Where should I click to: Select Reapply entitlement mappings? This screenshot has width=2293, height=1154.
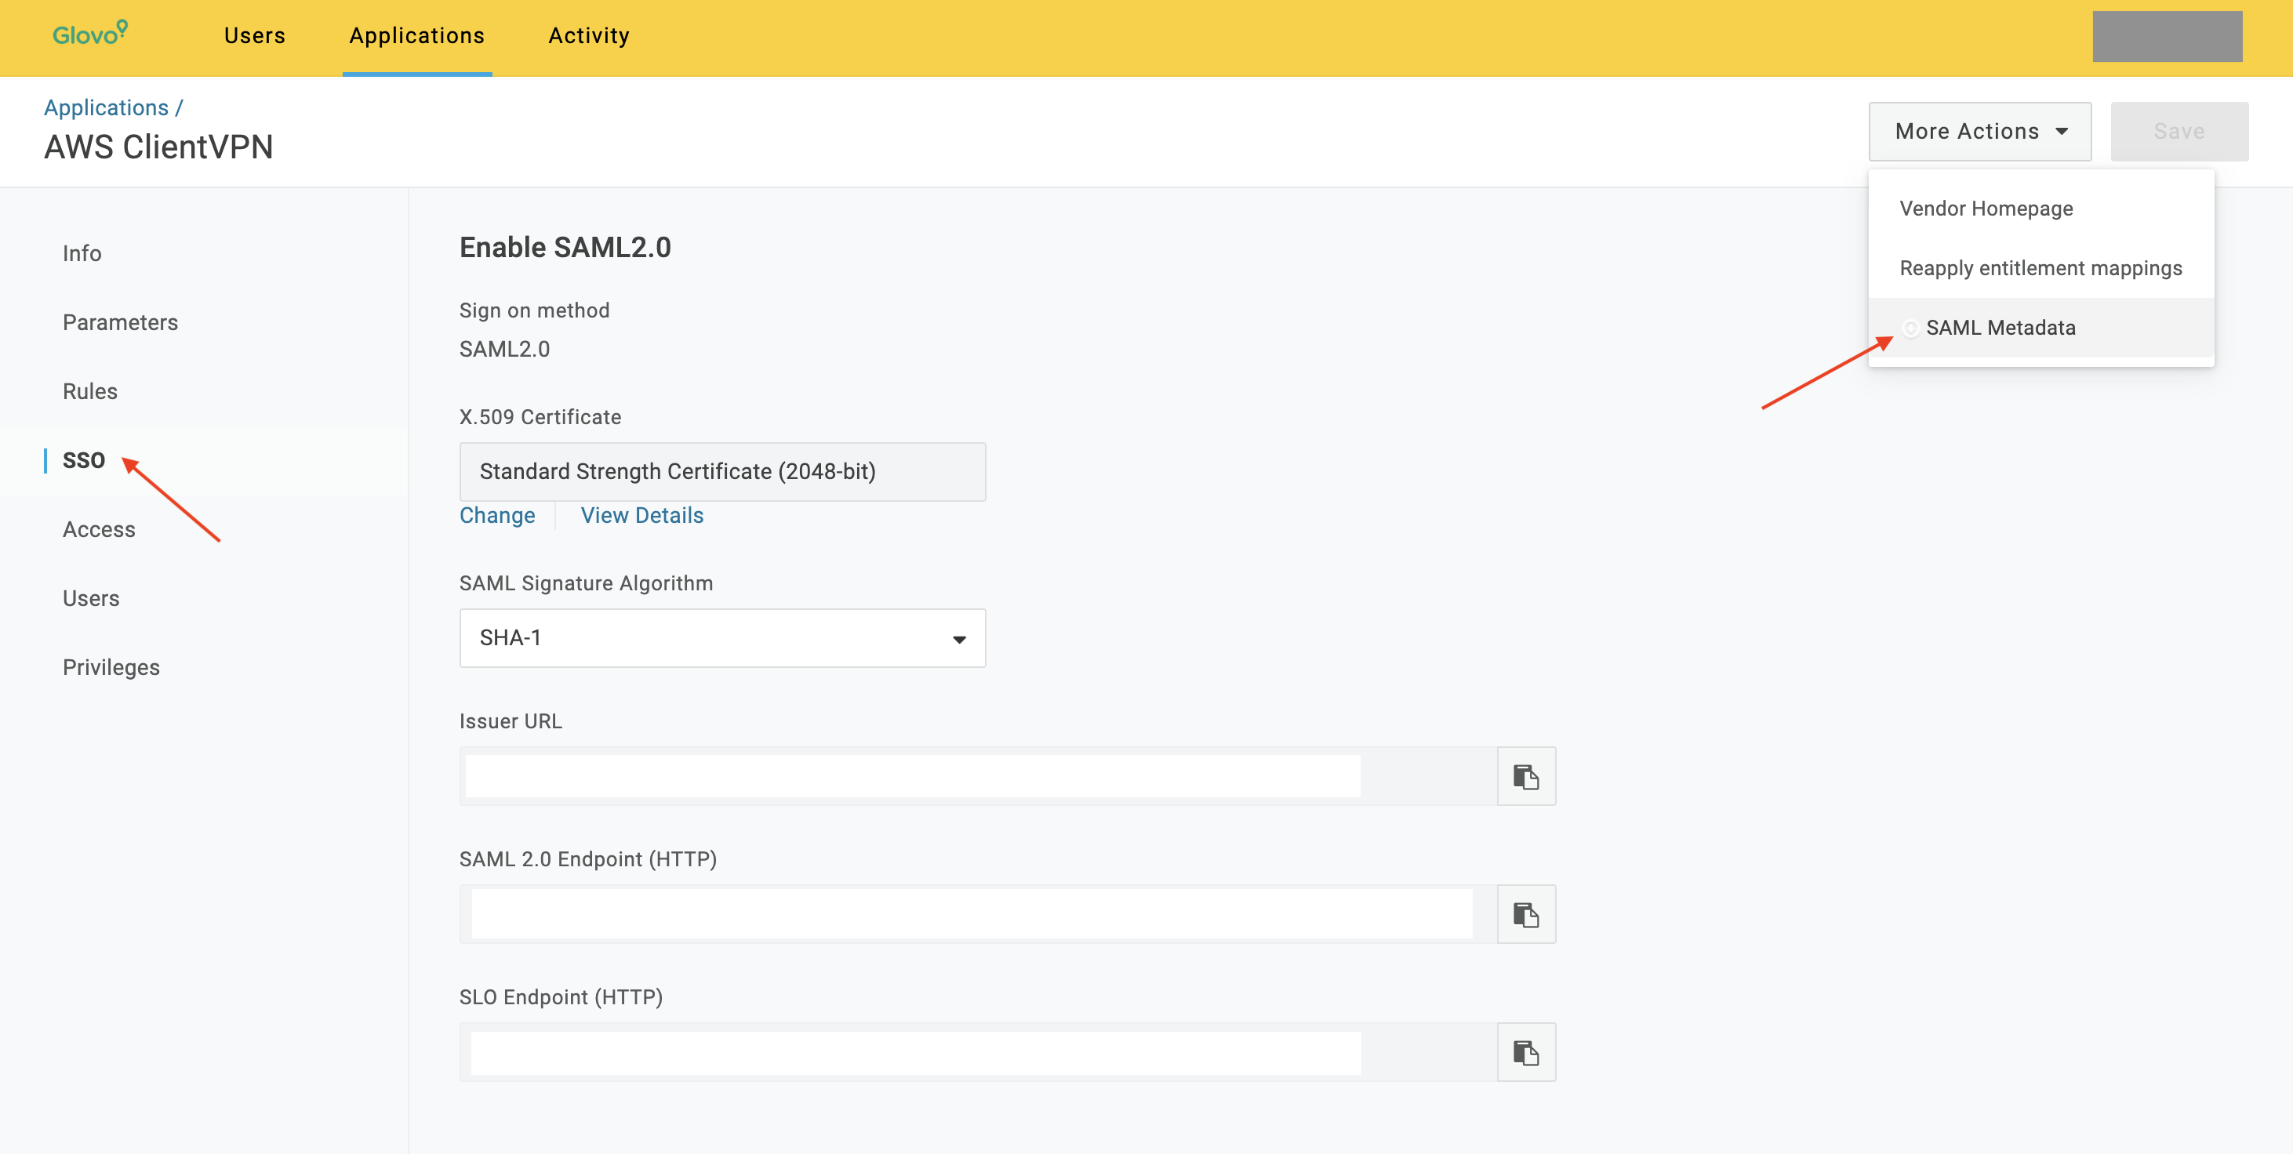2039,268
